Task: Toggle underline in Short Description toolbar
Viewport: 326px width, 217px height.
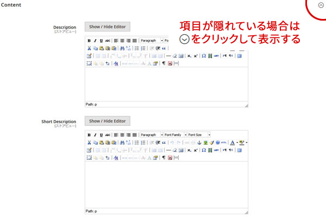Action: coord(101,135)
